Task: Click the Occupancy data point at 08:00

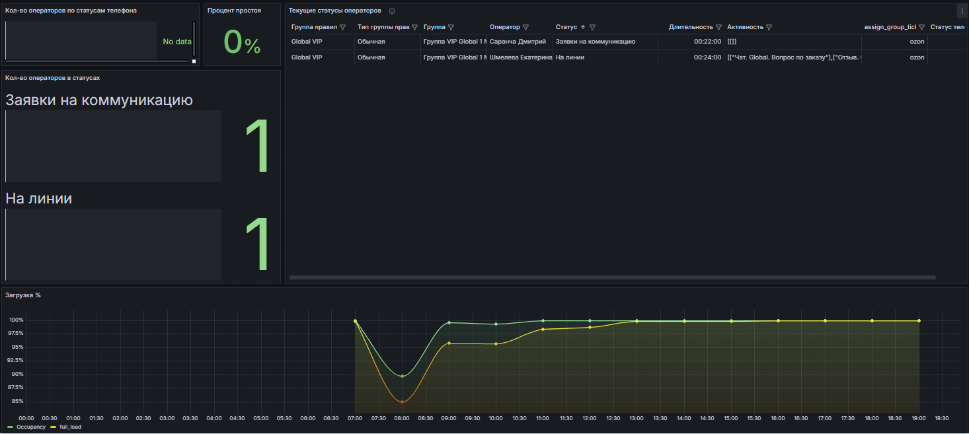Action: (402, 376)
